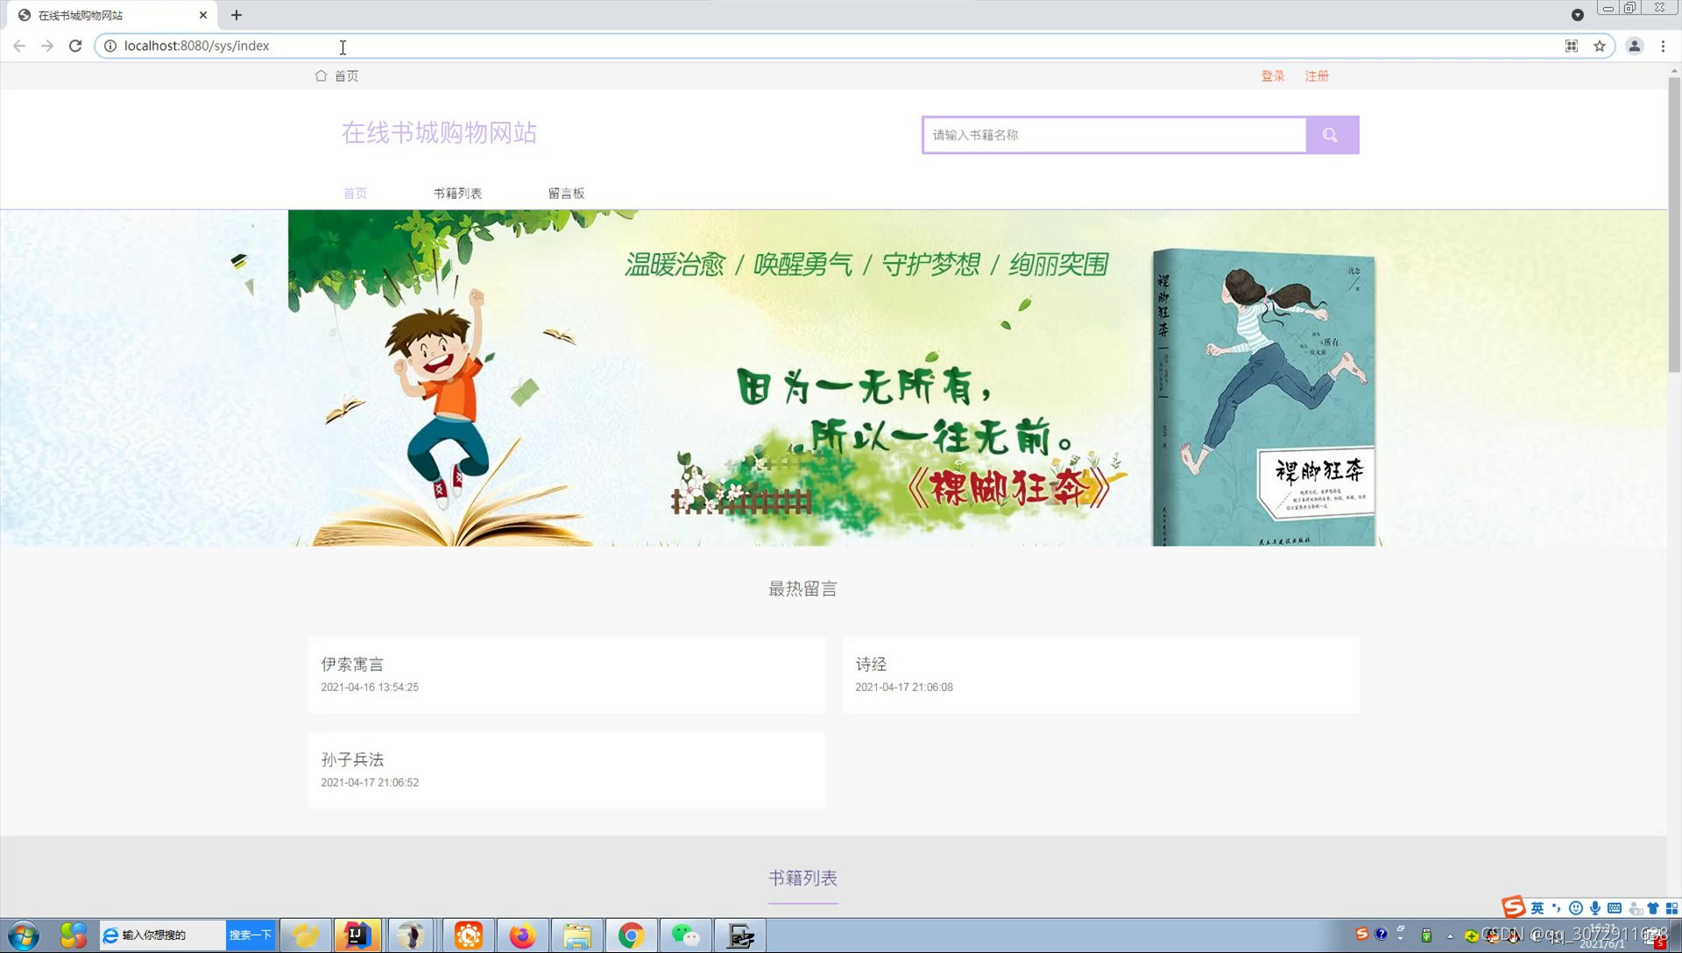This screenshot has width=1682, height=953.
Task: Open the 伊索寓言 message card
Action: pos(566,674)
